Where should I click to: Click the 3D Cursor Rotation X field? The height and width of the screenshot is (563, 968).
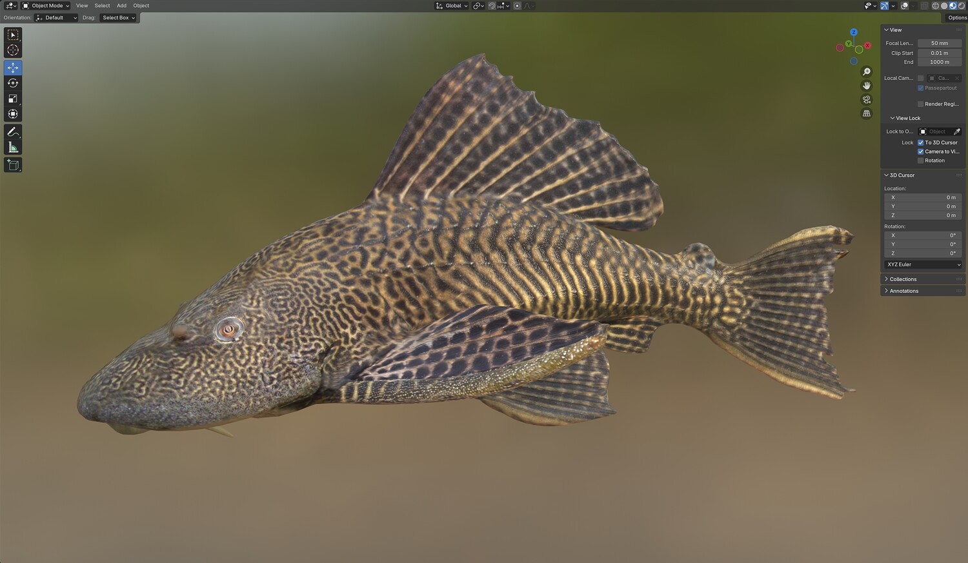(923, 235)
